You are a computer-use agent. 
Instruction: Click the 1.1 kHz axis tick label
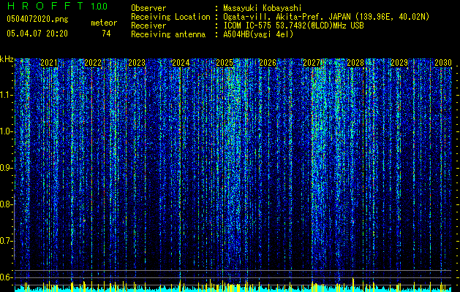click(7, 95)
